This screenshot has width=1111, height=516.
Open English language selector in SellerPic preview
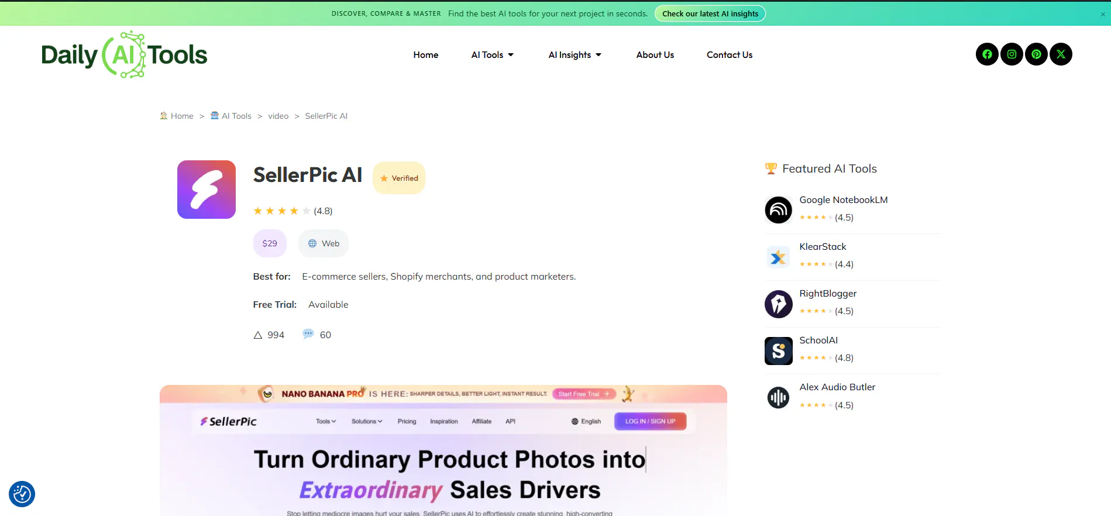tap(586, 421)
